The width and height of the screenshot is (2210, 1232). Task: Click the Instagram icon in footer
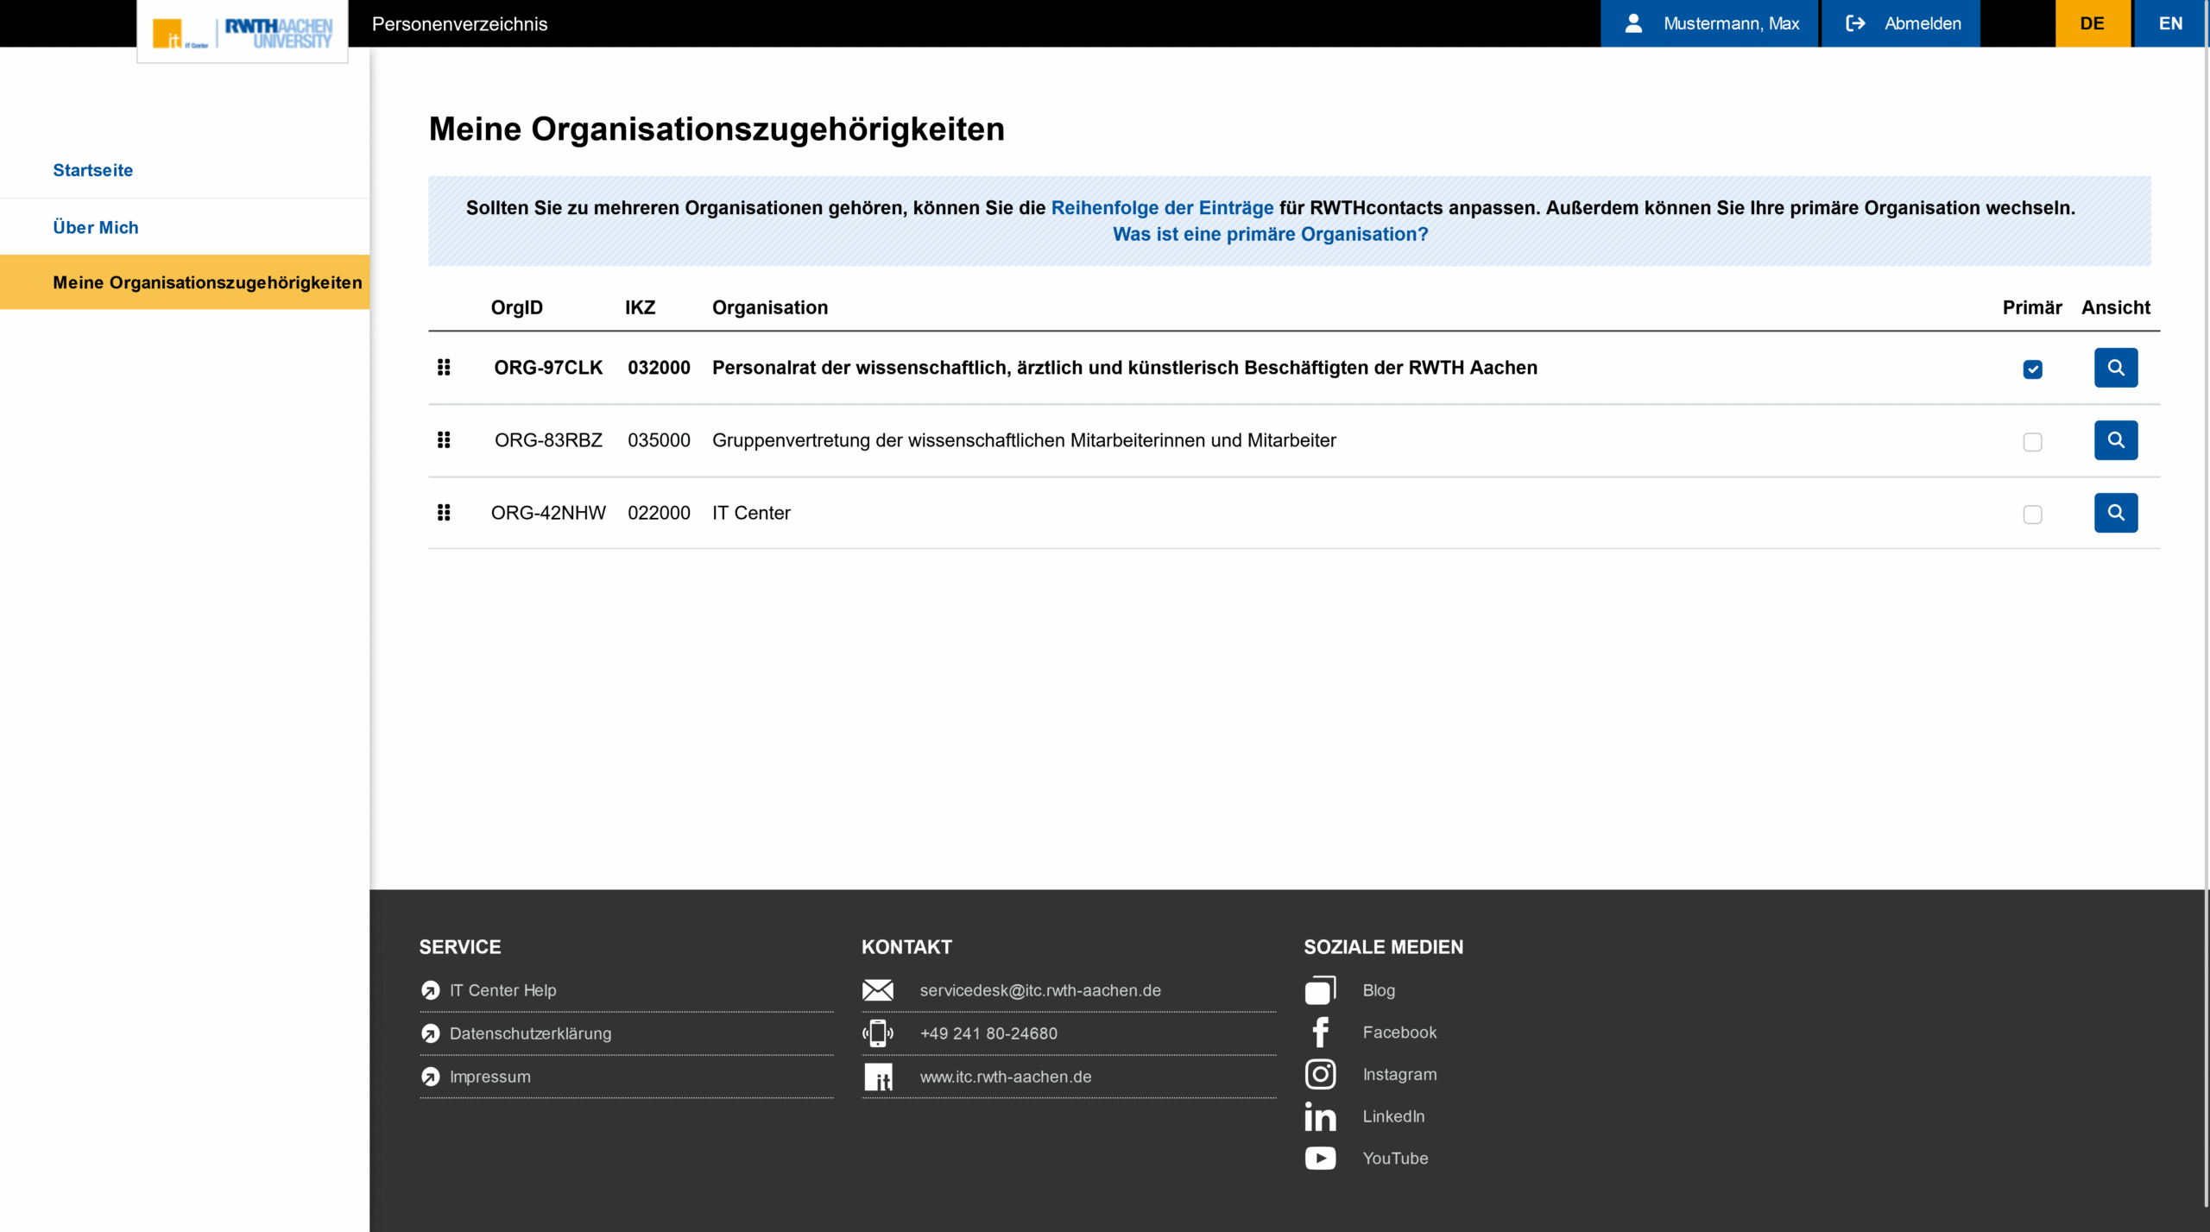[x=1320, y=1074]
